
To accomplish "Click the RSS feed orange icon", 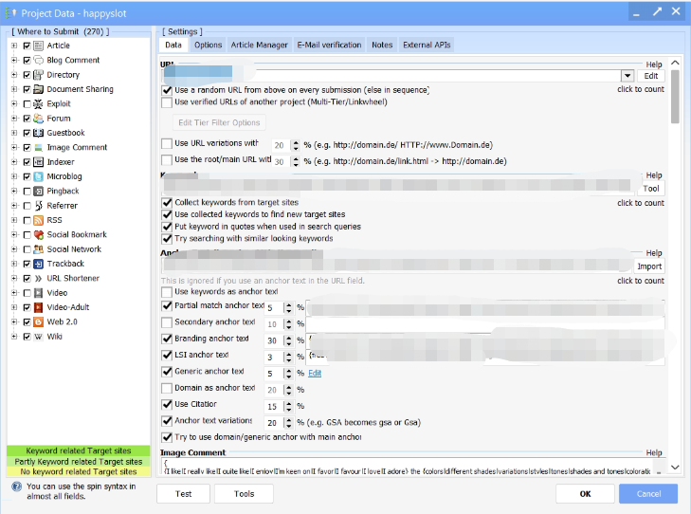I will (39, 220).
